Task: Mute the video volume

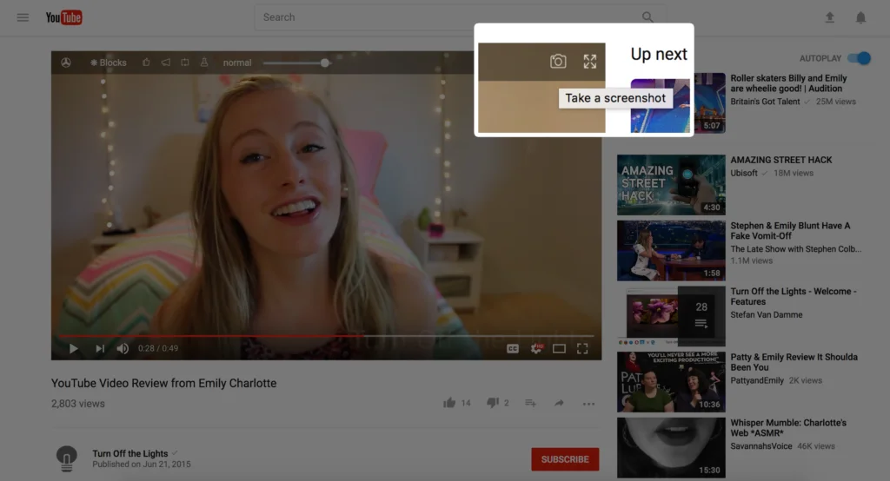Action: 123,348
